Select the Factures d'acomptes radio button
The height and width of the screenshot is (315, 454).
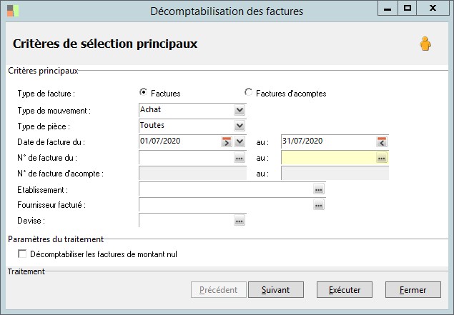248,92
